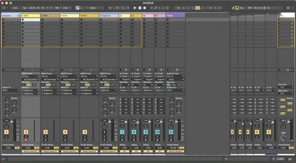Click the Main track volume fader handle
Screen dimensions: 296x163
click(x=289, y=122)
